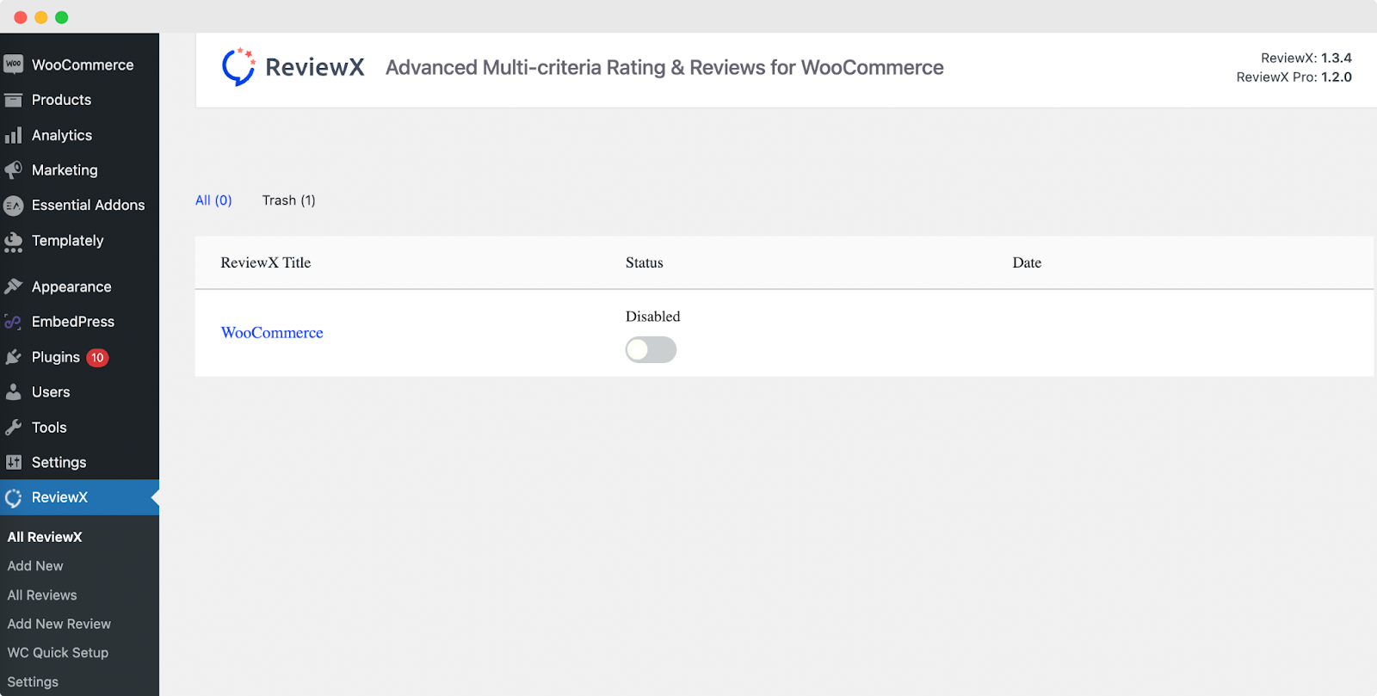The width and height of the screenshot is (1377, 696).
Task: Click the Marketing megaphone icon
Action: [x=13, y=170]
